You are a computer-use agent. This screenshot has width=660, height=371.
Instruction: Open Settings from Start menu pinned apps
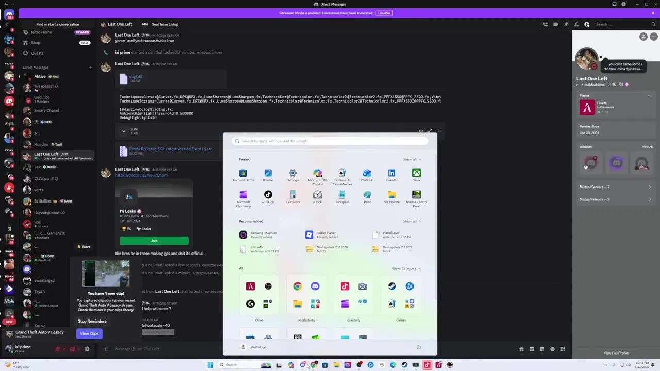tap(292, 175)
